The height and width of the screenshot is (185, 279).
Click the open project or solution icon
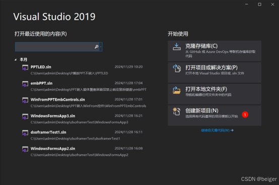pos(177,68)
